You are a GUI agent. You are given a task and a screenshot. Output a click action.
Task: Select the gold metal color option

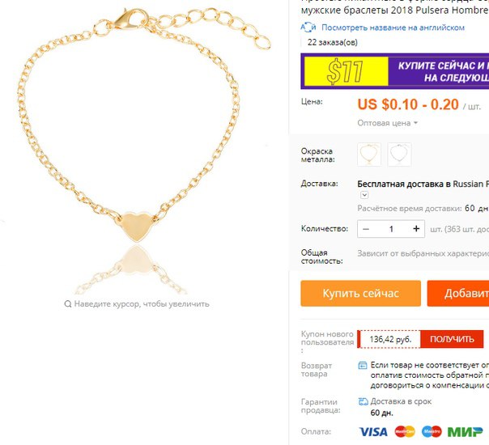coord(369,155)
